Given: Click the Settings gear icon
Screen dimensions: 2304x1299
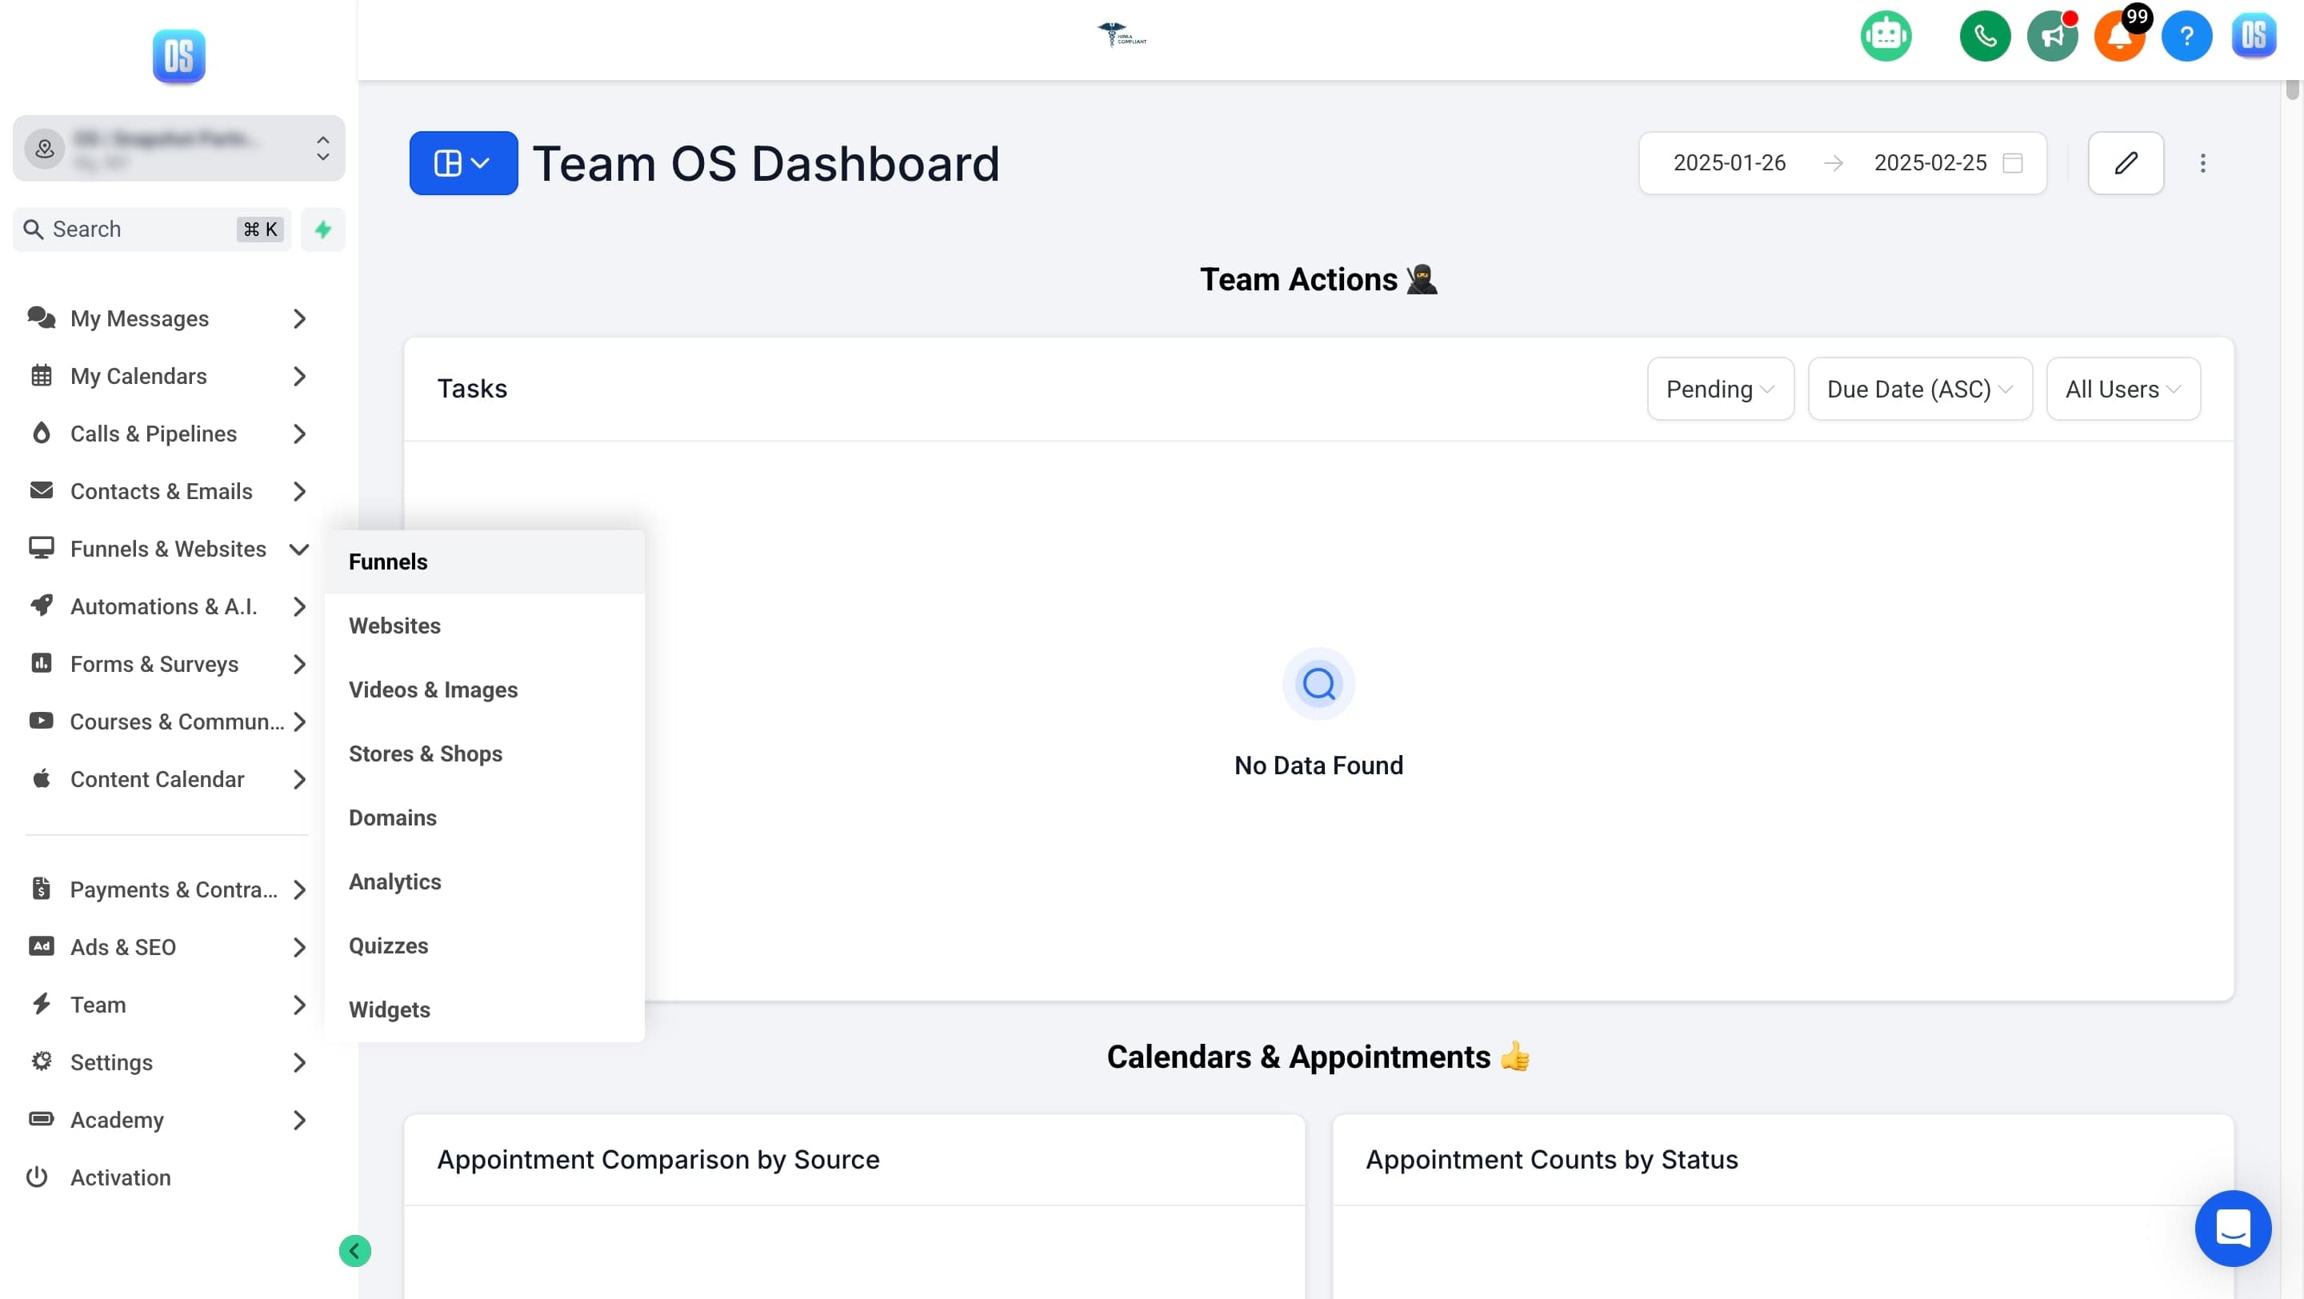Looking at the screenshot, I should point(41,1061).
